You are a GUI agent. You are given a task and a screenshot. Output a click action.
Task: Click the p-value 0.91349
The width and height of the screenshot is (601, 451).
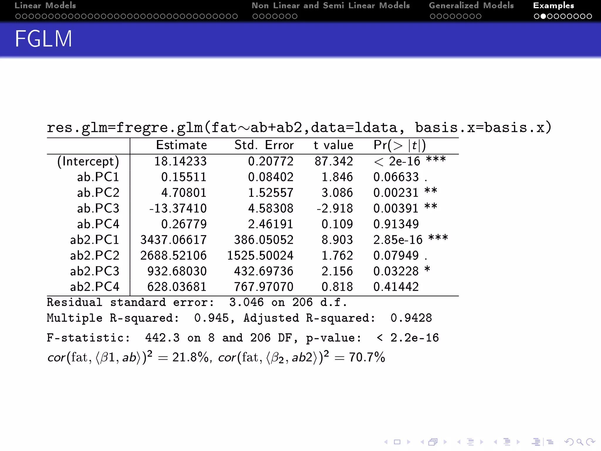click(x=396, y=224)
